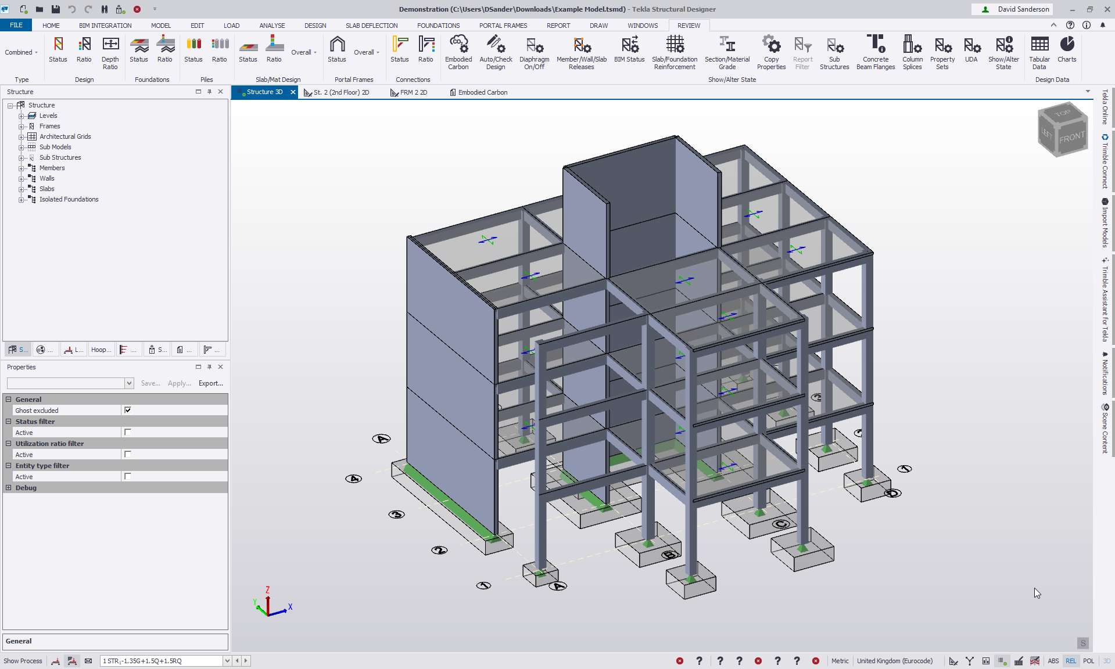The image size is (1115, 669).
Task: Toggle ABS coordinate mode
Action: [x=1053, y=661]
